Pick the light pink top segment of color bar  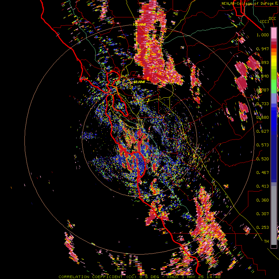[274, 33]
